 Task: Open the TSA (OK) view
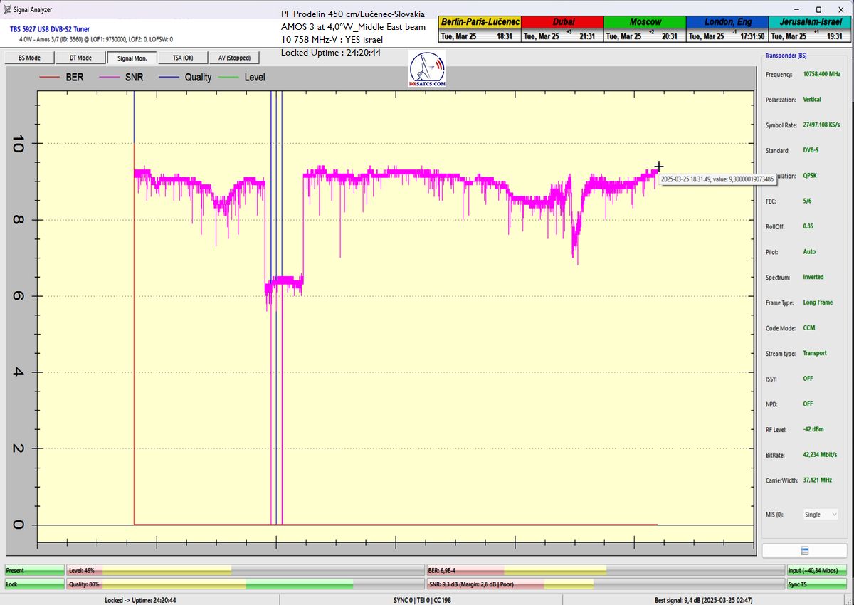(x=182, y=58)
